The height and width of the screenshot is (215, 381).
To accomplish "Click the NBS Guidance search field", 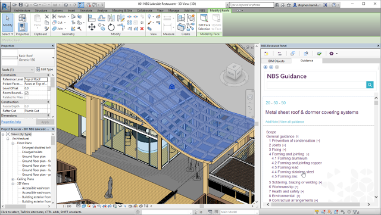I will tap(316, 85).
